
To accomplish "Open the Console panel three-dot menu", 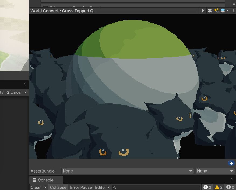I will click(231, 180).
